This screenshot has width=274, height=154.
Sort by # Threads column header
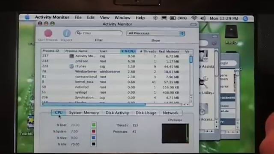point(146,51)
